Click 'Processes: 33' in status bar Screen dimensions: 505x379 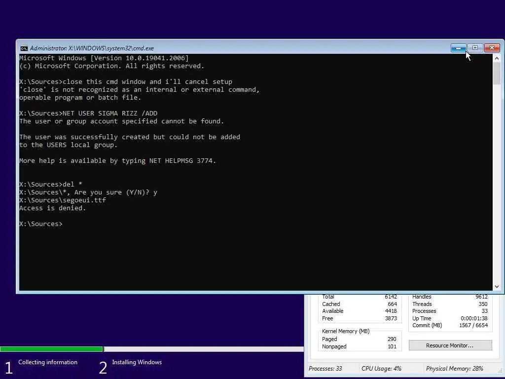(325, 368)
